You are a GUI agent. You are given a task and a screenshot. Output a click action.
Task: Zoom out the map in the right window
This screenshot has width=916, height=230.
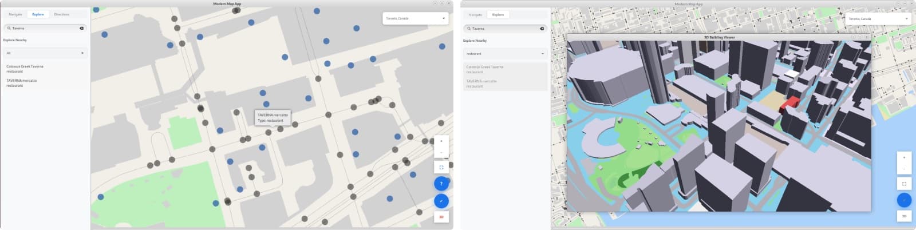pos(904,169)
